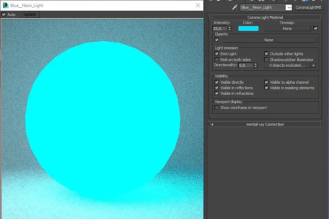Open the Blue__Neon_Light material name dropdown
This screenshot has width=329, height=219.
point(289,8)
